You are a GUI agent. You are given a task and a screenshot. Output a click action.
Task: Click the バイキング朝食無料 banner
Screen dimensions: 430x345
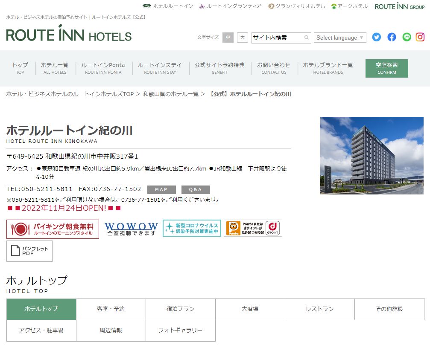click(x=53, y=229)
